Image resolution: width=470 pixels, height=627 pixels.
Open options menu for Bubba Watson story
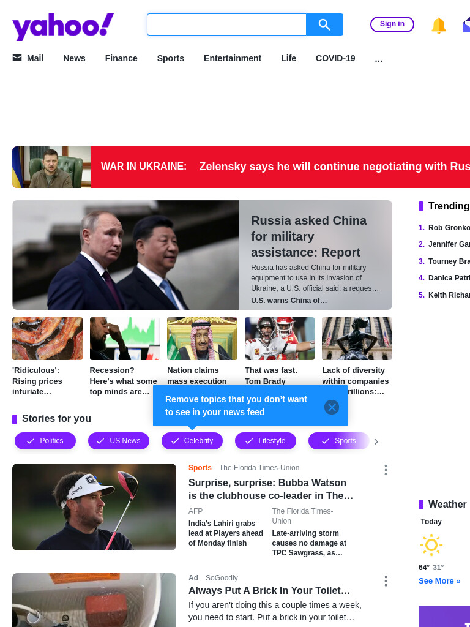click(x=386, y=470)
